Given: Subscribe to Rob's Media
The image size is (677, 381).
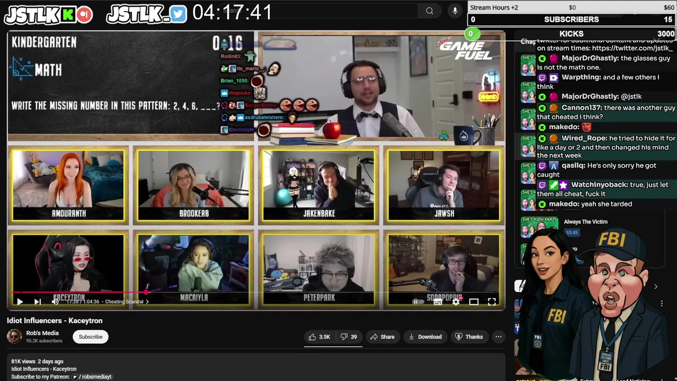Looking at the screenshot, I should 90,337.
